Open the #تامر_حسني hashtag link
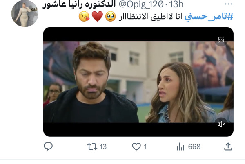Viewport: 245px width, 164px height. [x=209, y=17]
